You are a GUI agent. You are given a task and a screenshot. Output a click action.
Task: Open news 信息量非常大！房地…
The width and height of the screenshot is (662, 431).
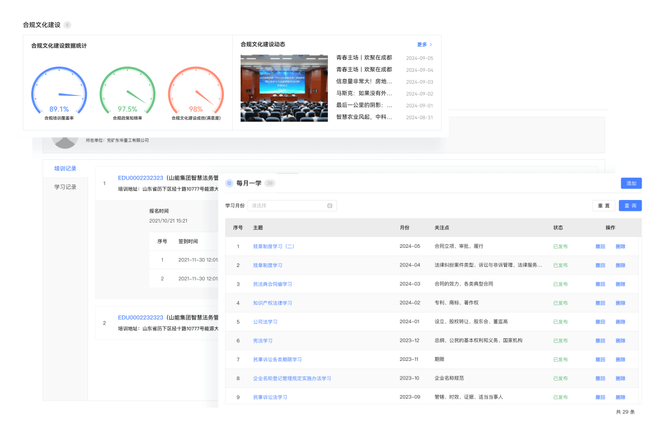pyautogui.click(x=364, y=81)
